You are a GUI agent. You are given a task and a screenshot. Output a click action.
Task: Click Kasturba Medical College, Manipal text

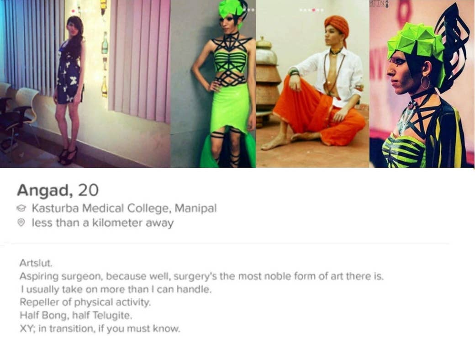pos(124,208)
